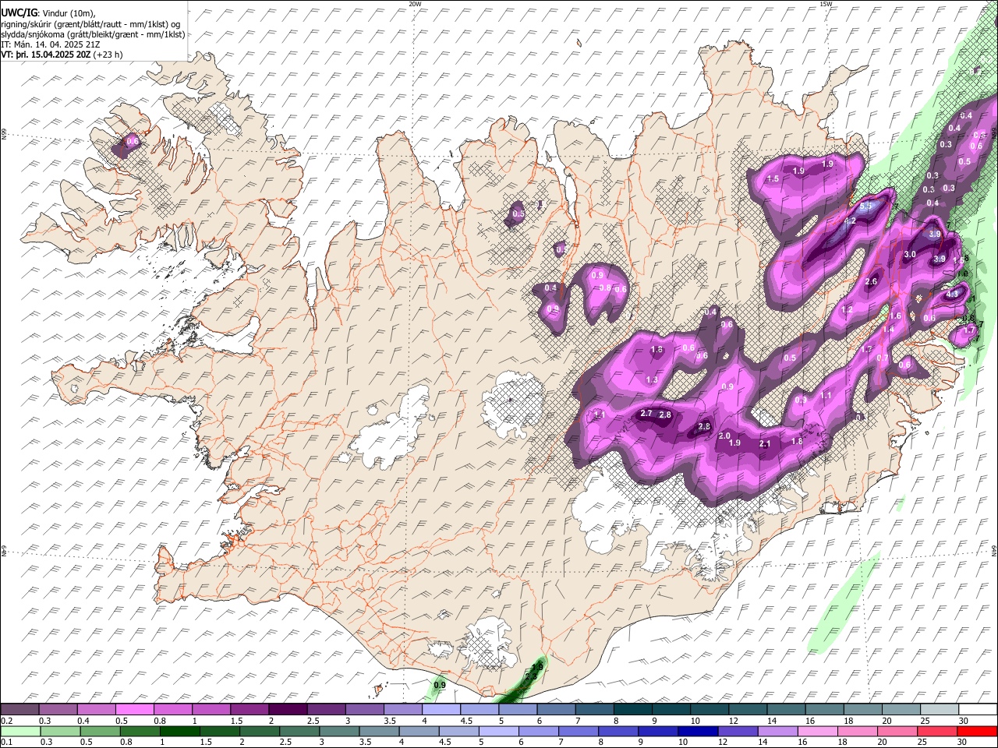
Task: Click the 'slydda/snjókoma' description line
Action: (x=94, y=34)
